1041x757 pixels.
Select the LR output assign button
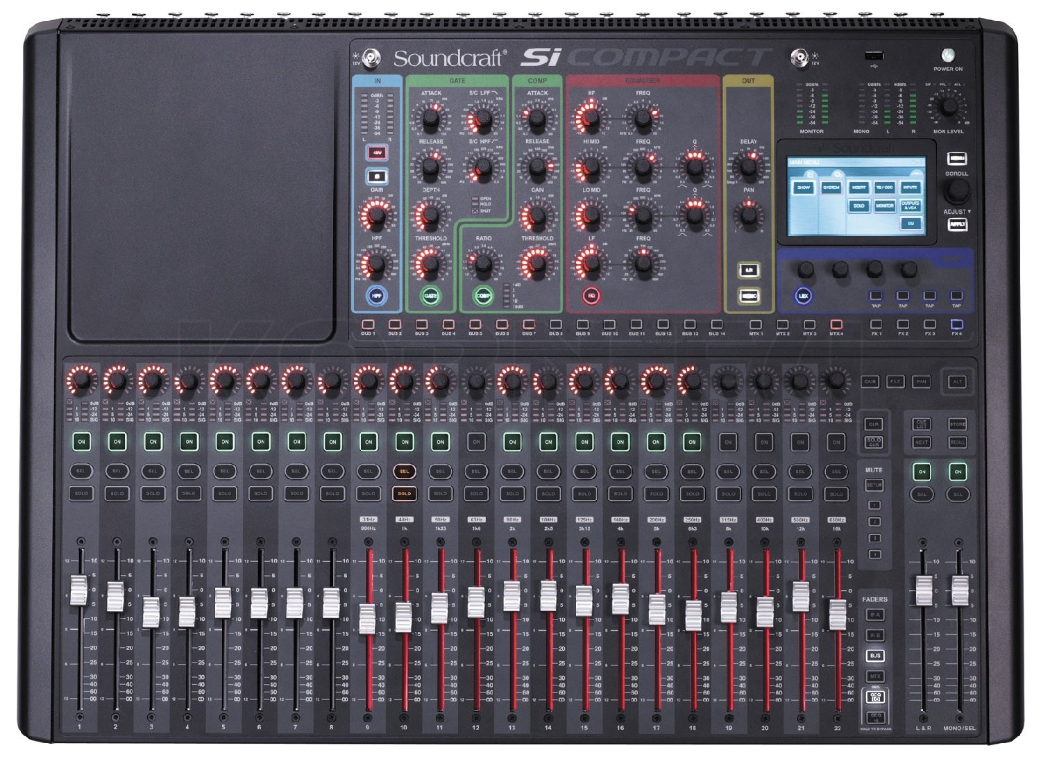[750, 269]
